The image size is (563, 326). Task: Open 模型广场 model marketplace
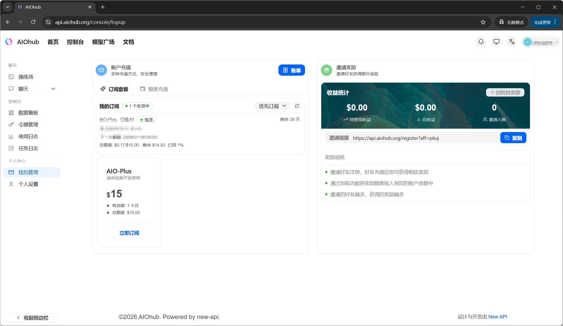[x=103, y=42]
